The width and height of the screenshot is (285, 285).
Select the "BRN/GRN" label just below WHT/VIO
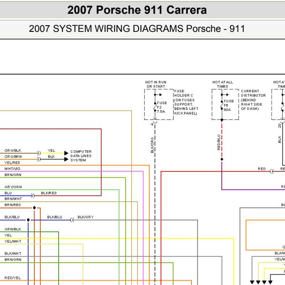point(13,175)
